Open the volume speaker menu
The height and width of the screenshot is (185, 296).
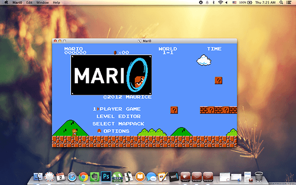[226, 2]
